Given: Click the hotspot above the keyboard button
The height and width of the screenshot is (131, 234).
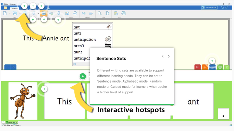Looking at the screenshot, I should (x=212, y=61).
